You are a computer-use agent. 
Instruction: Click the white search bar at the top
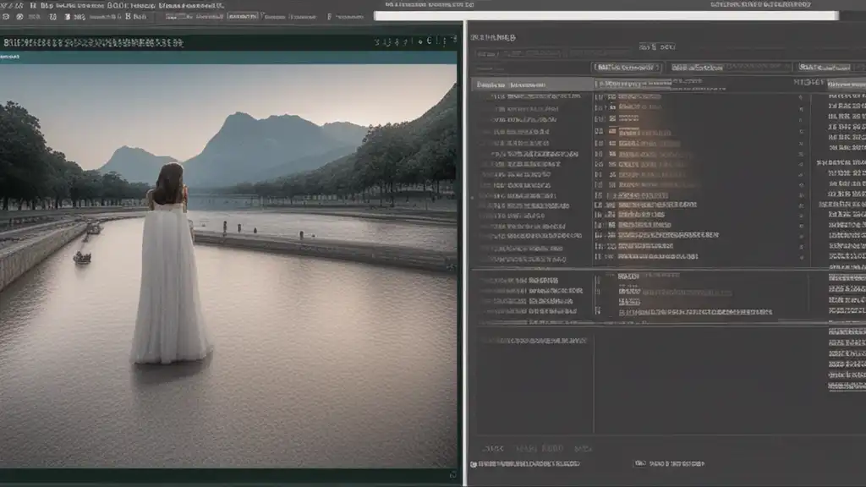[605, 15]
